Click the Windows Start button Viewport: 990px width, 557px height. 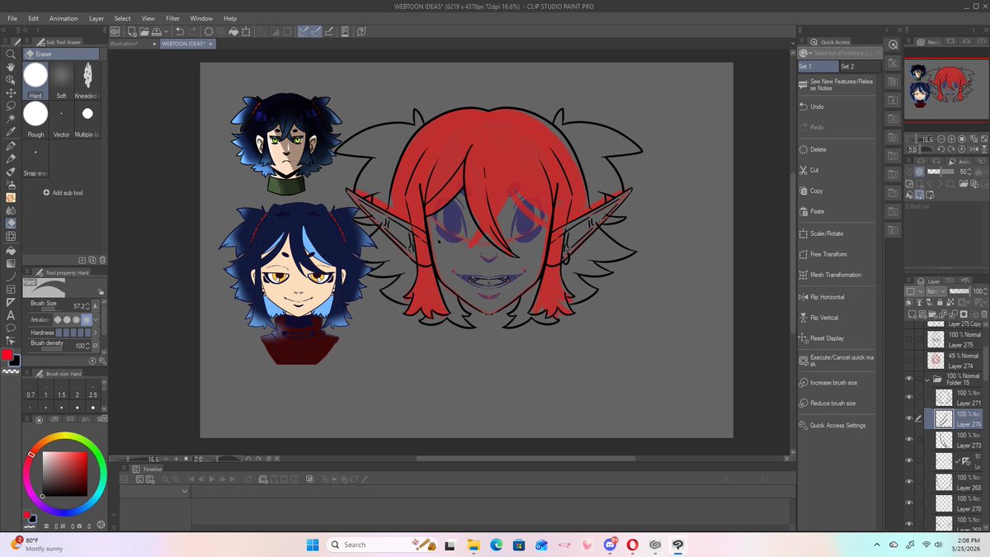313,545
